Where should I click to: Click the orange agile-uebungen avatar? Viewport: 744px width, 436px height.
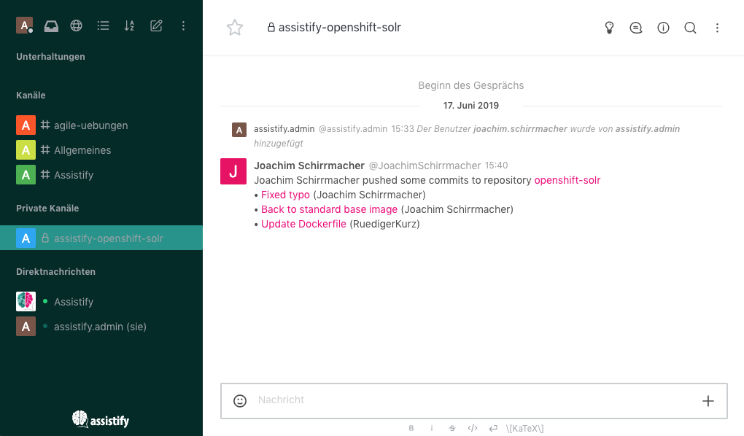click(x=26, y=125)
